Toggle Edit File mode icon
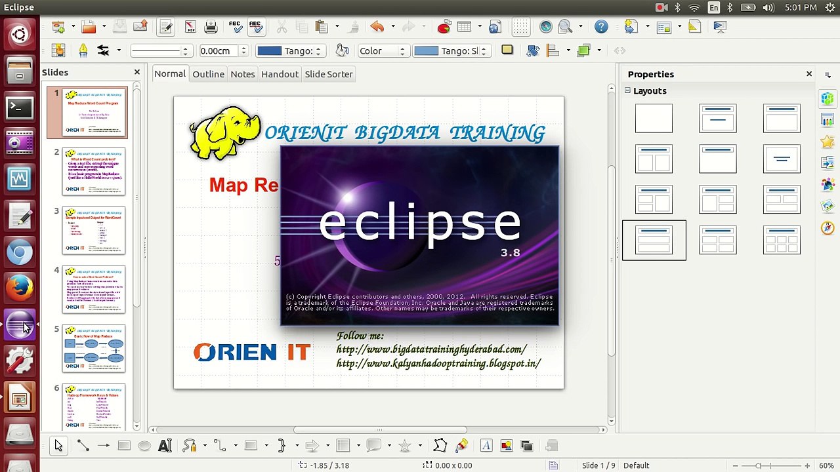The image size is (840, 472). (x=166, y=27)
